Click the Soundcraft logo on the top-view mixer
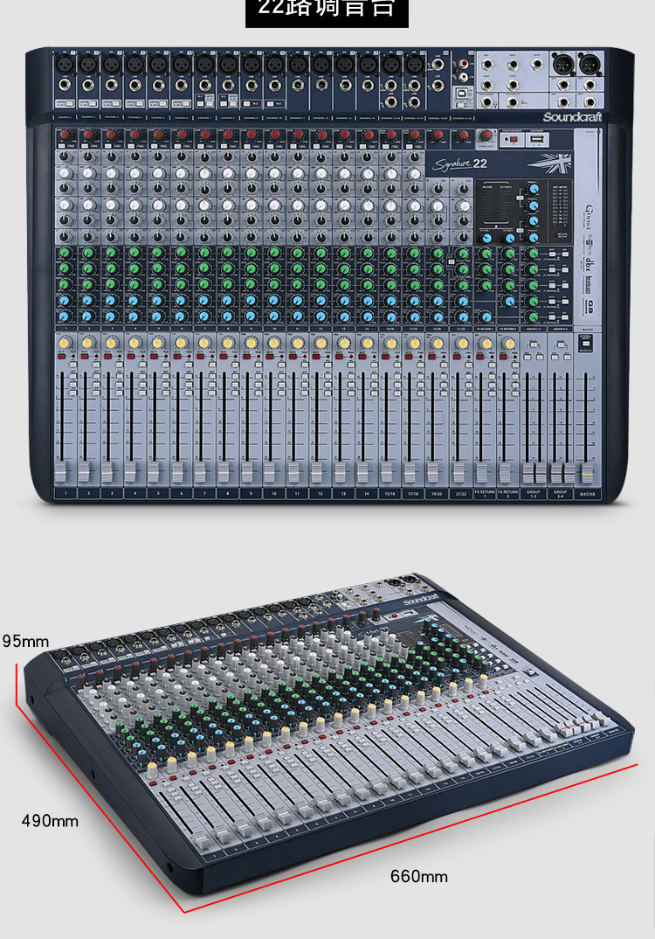The width and height of the screenshot is (655, 939). 572,117
